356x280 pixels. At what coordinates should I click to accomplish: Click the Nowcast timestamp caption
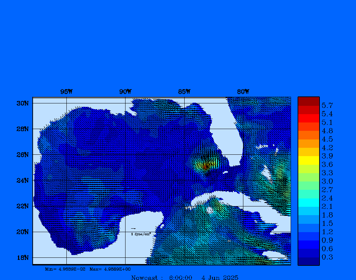(185, 277)
